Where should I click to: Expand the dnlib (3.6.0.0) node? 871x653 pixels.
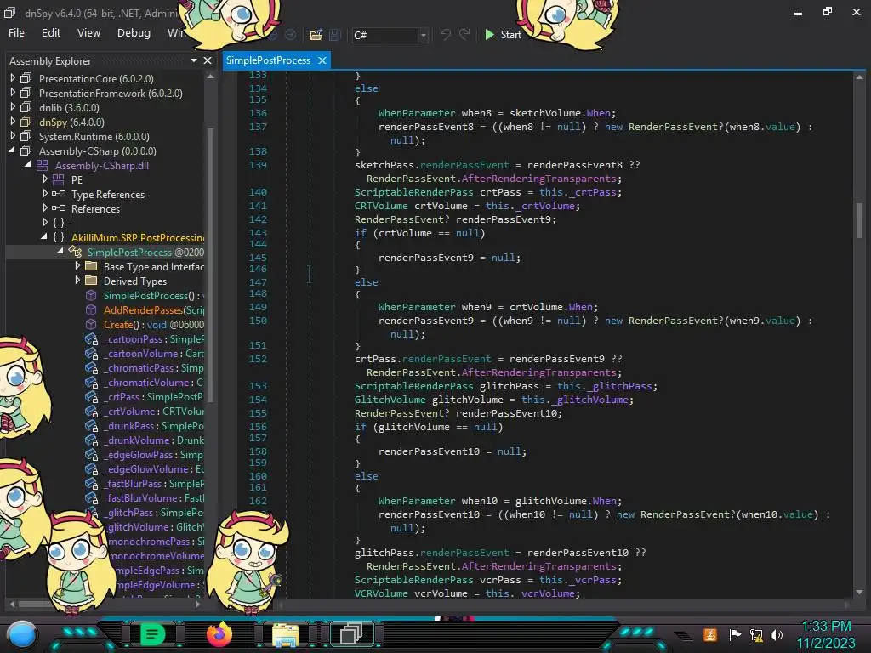coord(13,107)
